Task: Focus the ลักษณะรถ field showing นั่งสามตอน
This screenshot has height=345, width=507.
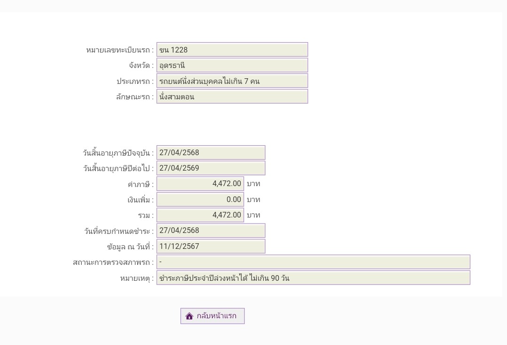Action: (x=232, y=97)
